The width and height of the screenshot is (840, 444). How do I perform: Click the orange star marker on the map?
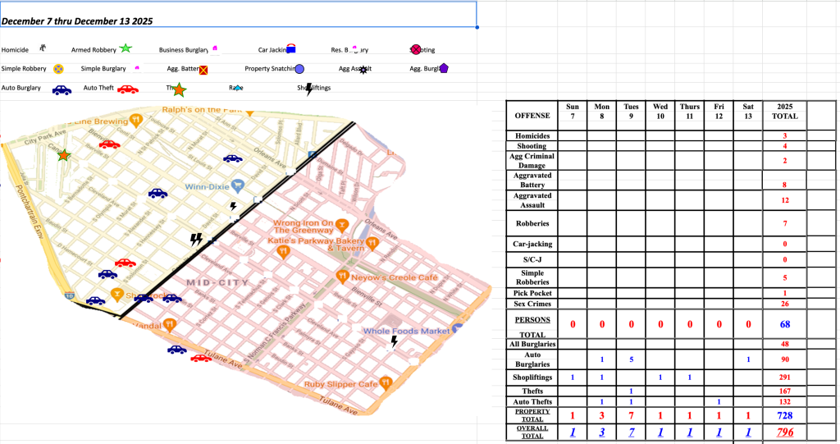64,154
